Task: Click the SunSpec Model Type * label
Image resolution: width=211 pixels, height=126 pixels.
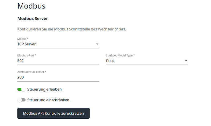Action: [120, 55]
